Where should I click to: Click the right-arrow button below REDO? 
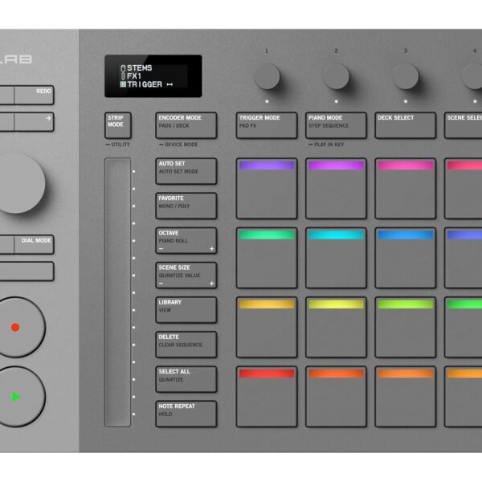(x=34, y=122)
